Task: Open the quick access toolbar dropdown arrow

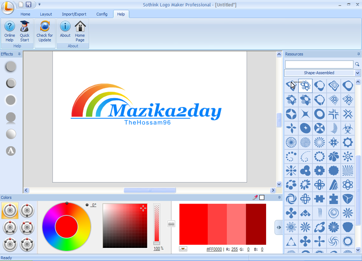Action: coord(39,5)
